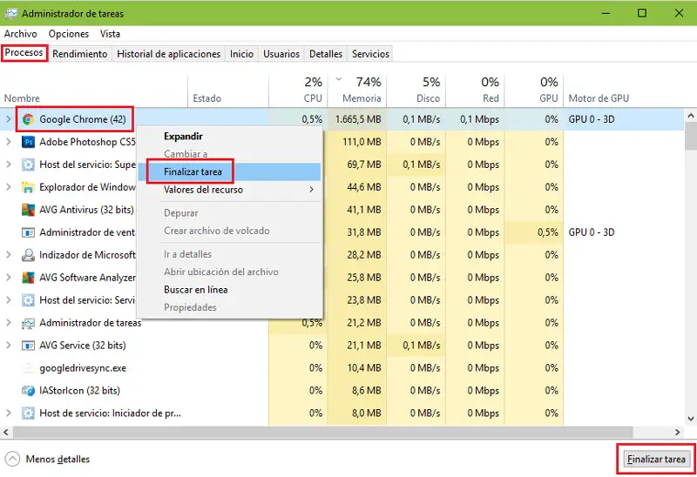Switch to the Detalles tab
The width and height of the screenshot is (697, 477).
click(x=326, y=54)
